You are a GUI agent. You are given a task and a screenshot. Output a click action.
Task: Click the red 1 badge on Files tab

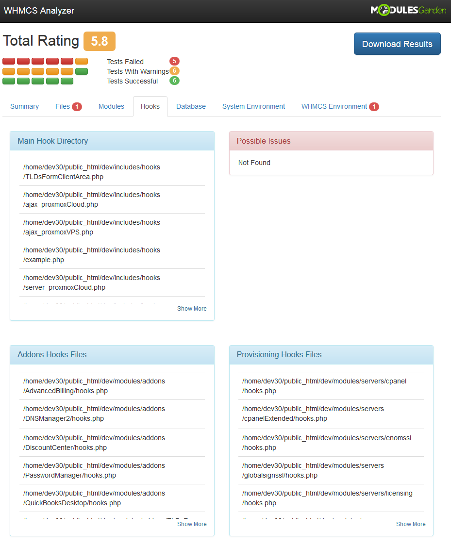click(77, 107)
